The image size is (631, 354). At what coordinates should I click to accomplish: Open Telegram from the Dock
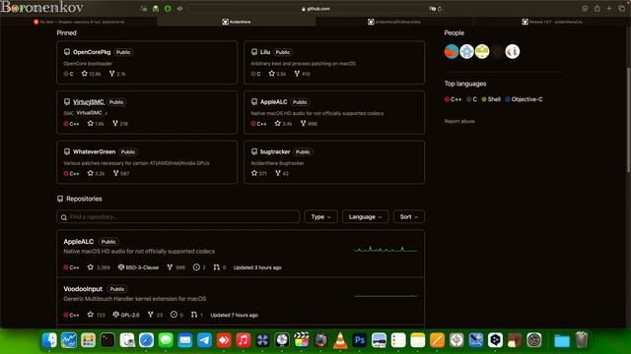pyautogui.click(x=204, y=340)
